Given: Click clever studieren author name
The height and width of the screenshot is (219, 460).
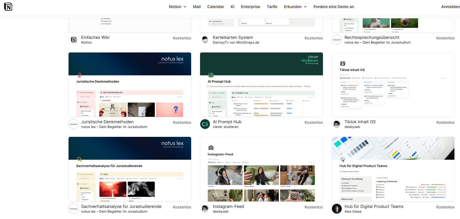Looking at the screenshot, I should 226,127.
